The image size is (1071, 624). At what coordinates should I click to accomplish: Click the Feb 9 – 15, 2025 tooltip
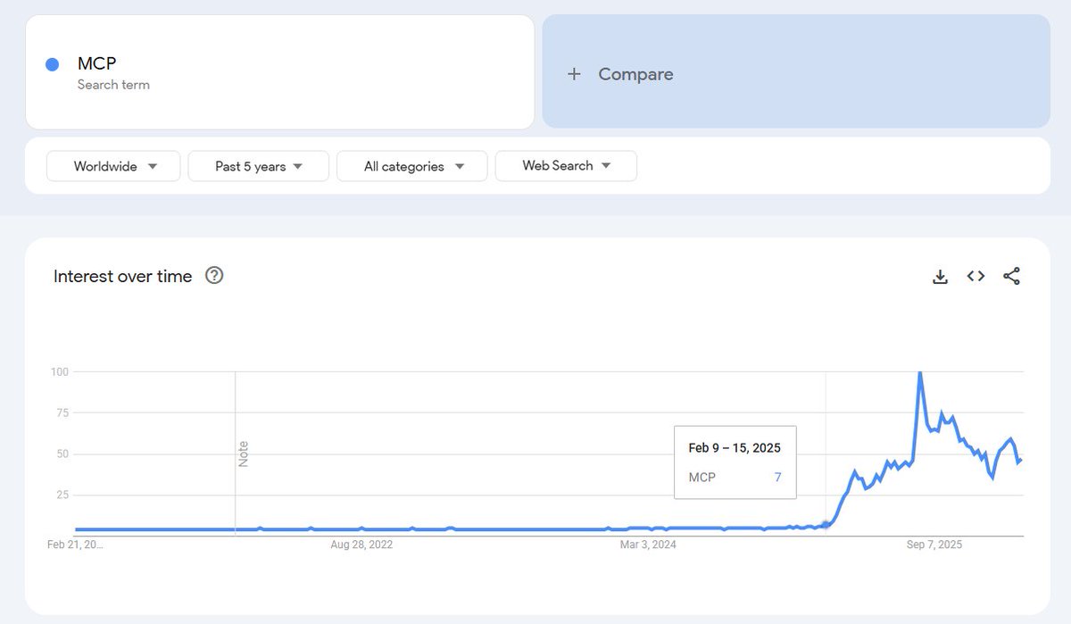click(x=735, y=462)
